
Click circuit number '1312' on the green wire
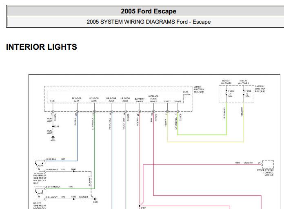pyautogui.click(x=71, y=187)
